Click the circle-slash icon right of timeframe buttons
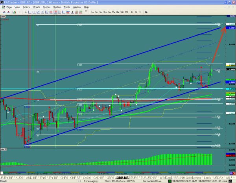Viewport: 236px width, 183px height. (x=146, y=12)
